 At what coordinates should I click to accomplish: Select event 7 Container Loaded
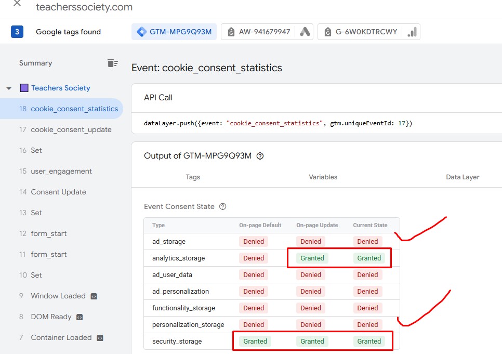pos(61,337)
